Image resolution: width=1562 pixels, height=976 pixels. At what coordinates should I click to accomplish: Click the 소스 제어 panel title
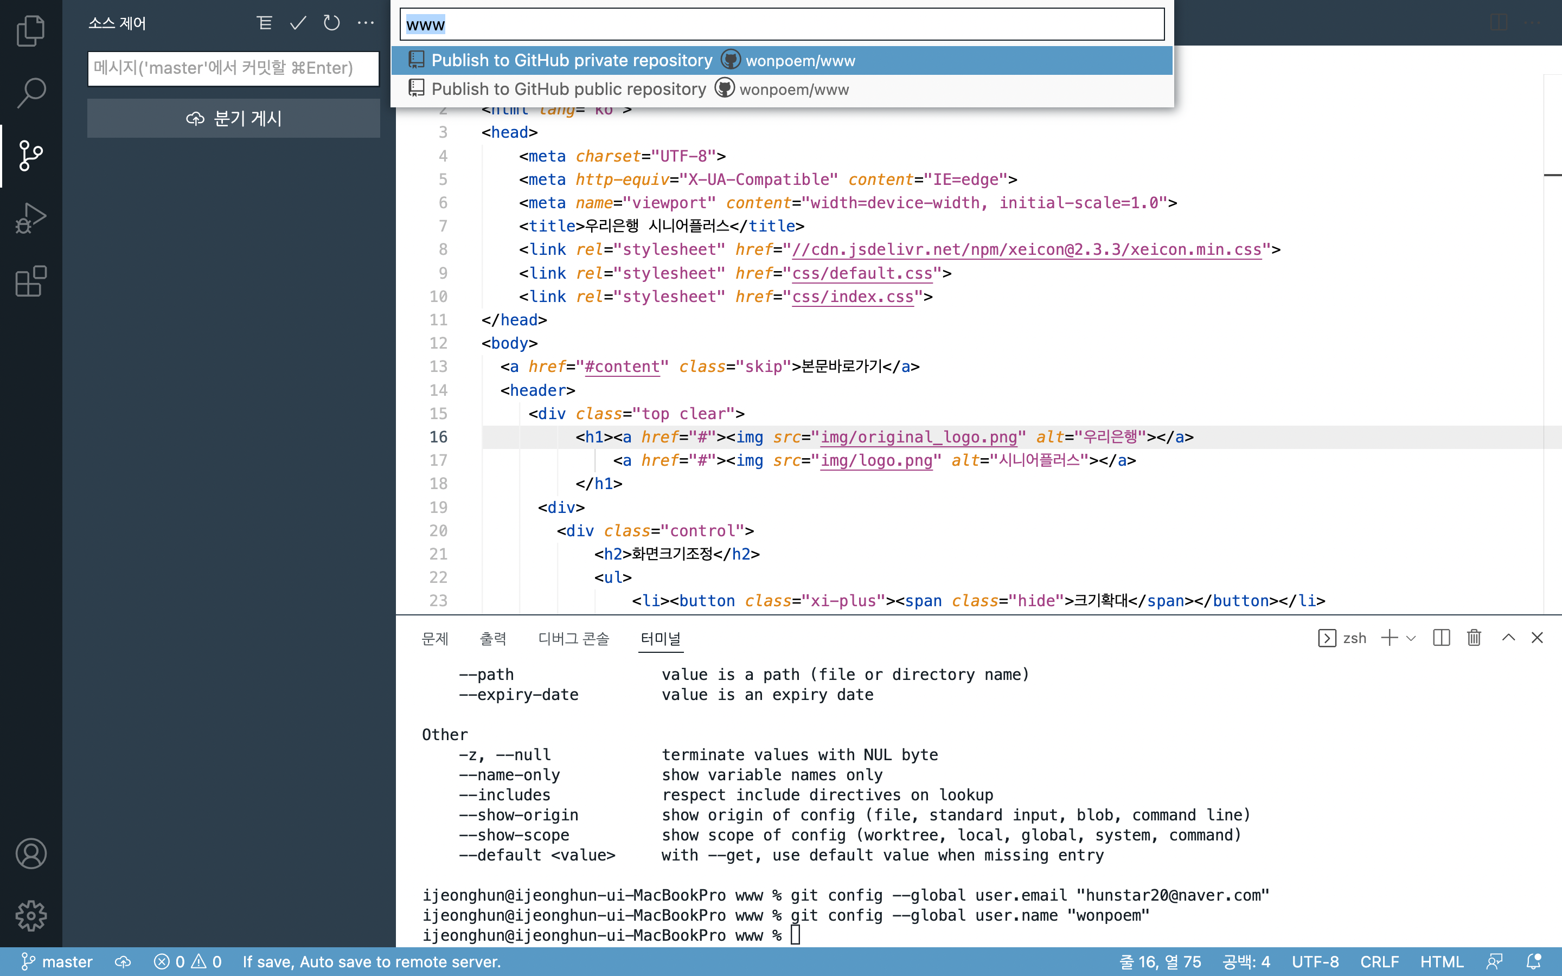coord(117,24)
